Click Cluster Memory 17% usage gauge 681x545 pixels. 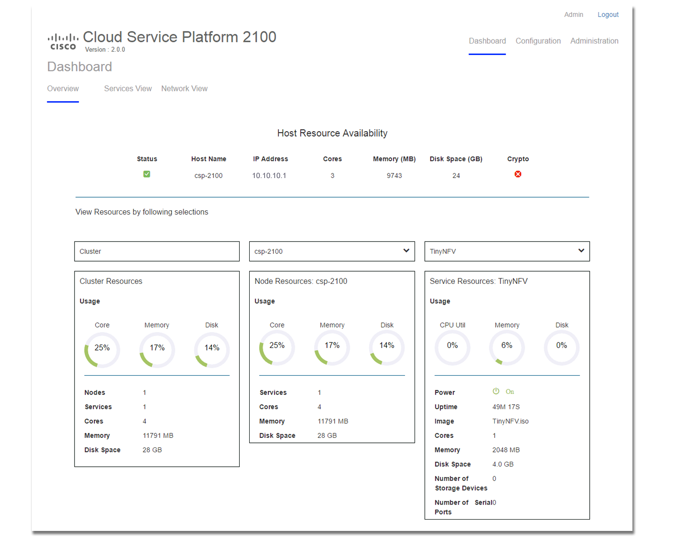coord(157,350)
